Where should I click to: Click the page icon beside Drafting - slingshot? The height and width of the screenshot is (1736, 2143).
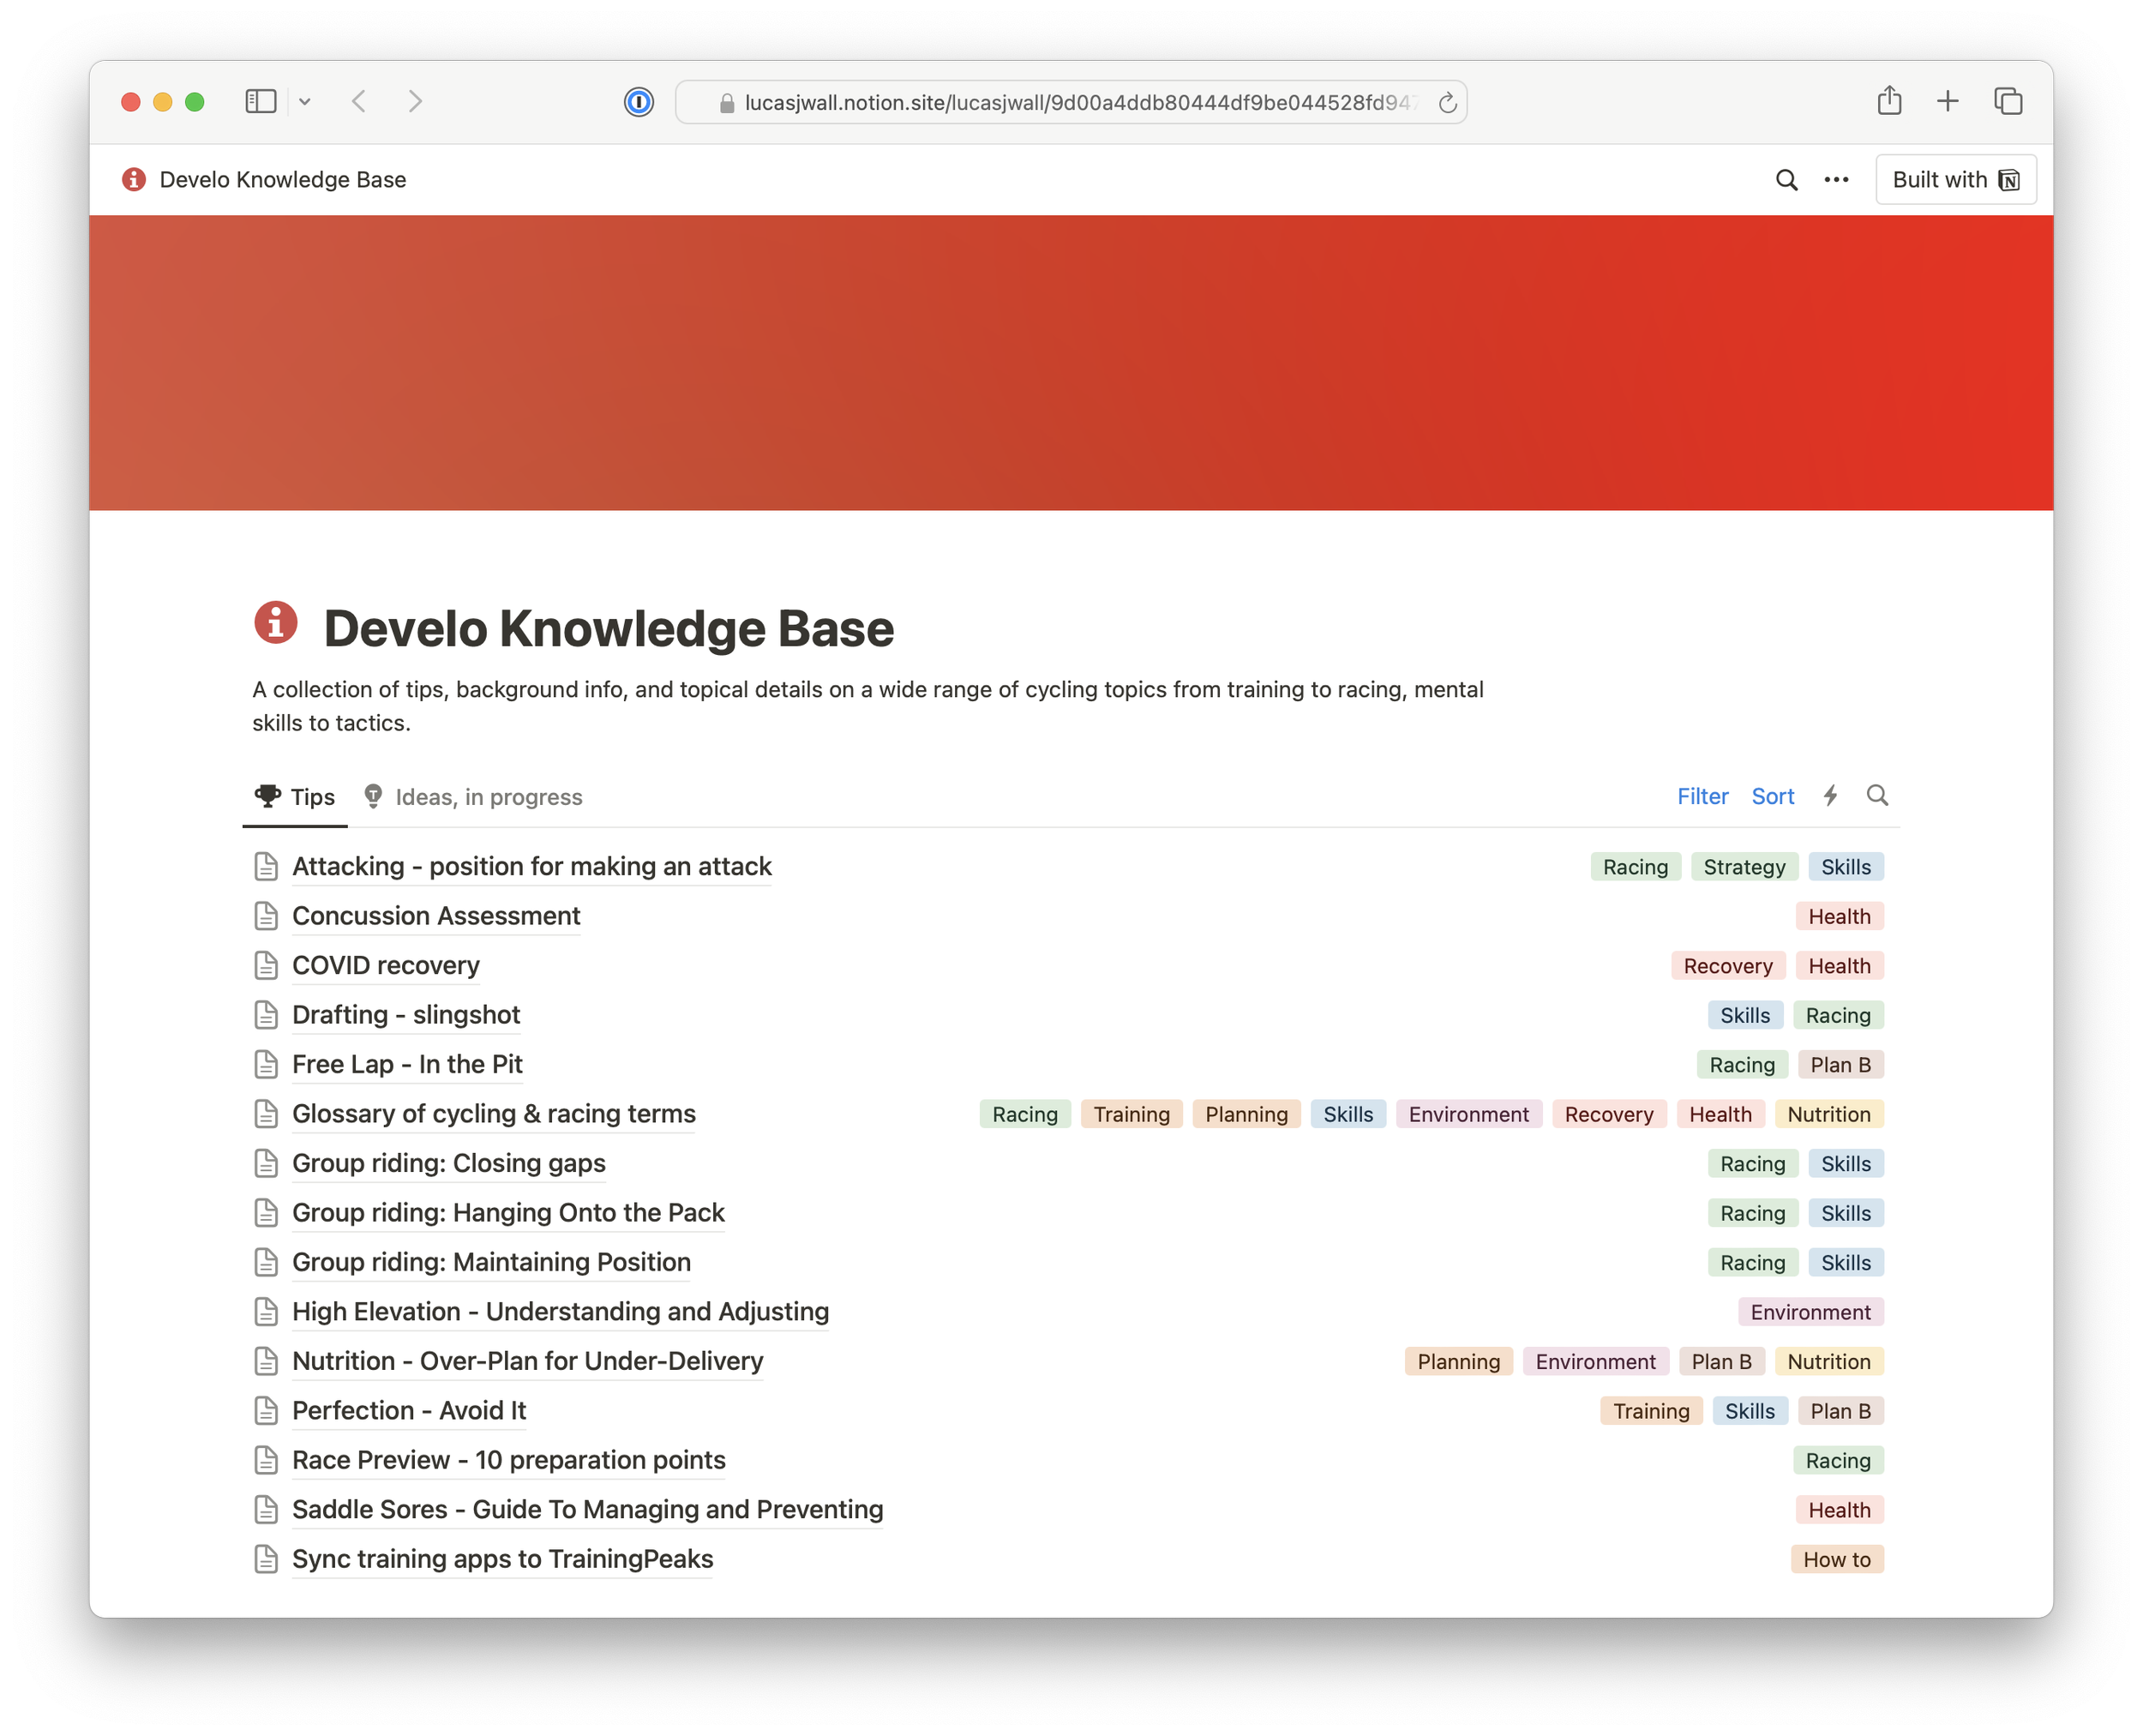[266, 1016]
